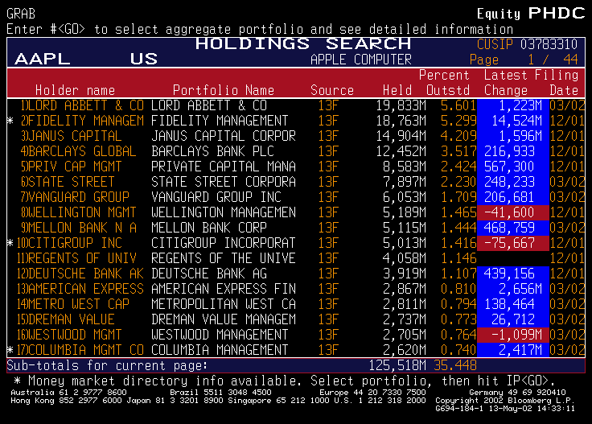Image resolution: width=592 pixels, height=424 pixels.
Task: Click the 13F source for Vanguard Group
Action: point(328,197)
